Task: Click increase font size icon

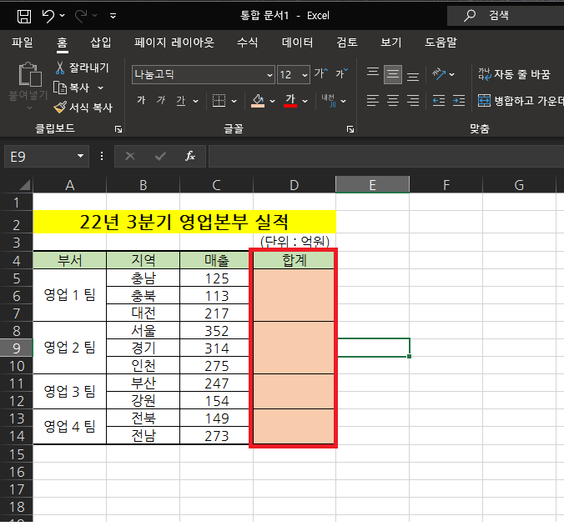Action: 321,73
